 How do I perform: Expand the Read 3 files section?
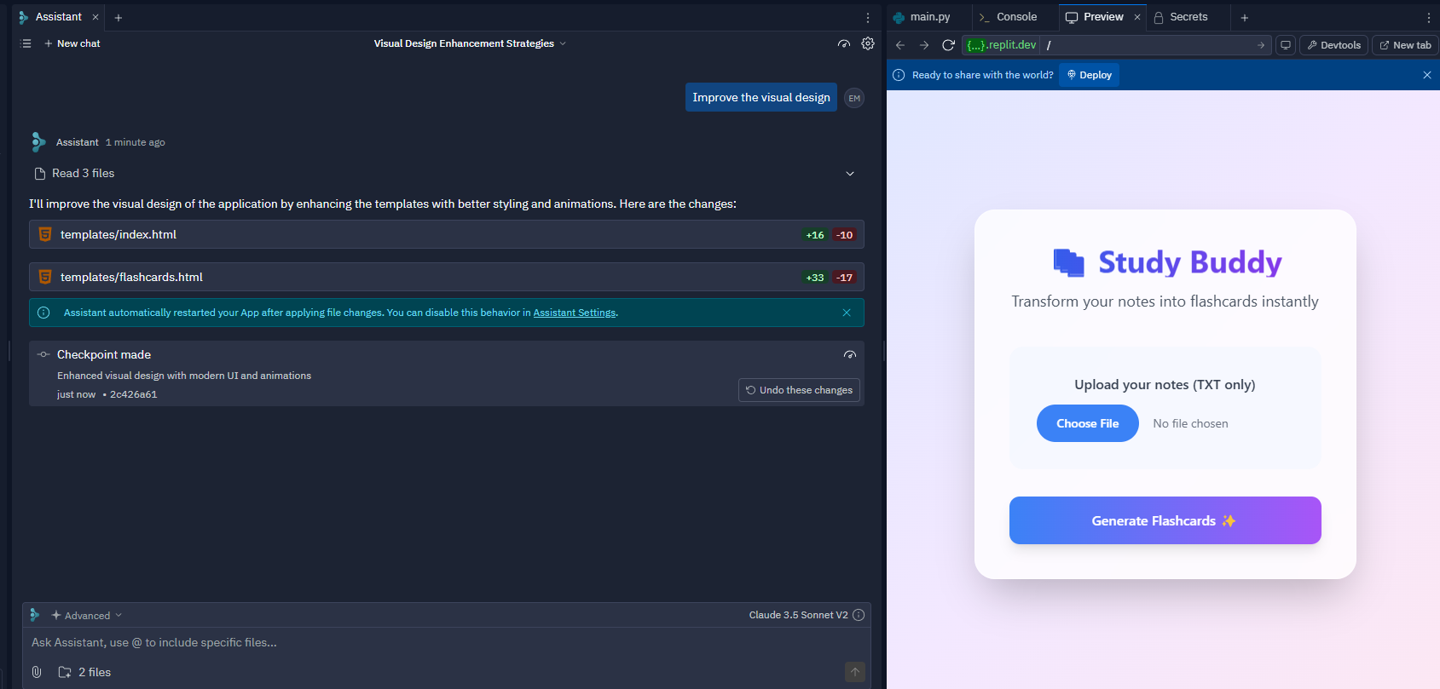pos(849,174)
